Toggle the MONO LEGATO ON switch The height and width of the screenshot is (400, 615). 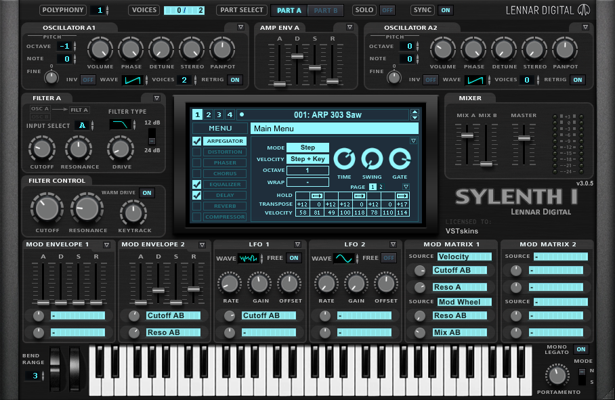click(x=581, y=349)
